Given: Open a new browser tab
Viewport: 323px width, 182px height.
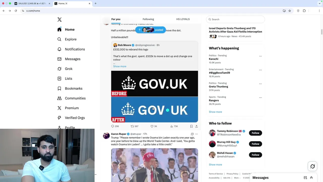Looking at the screenshot, I should [95, 4].
